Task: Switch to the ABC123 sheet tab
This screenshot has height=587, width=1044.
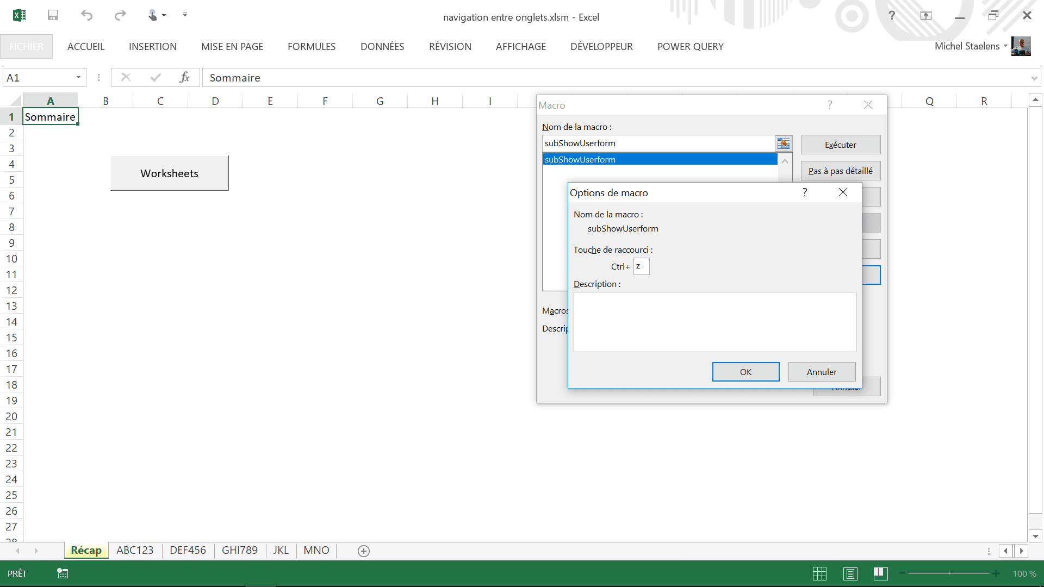Action: [135, 551]
